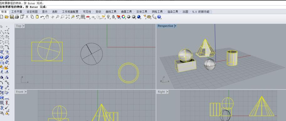This screenshot has width=286, height=121.
Task: Click the red car Named Views icon
Action: (88, 17)
